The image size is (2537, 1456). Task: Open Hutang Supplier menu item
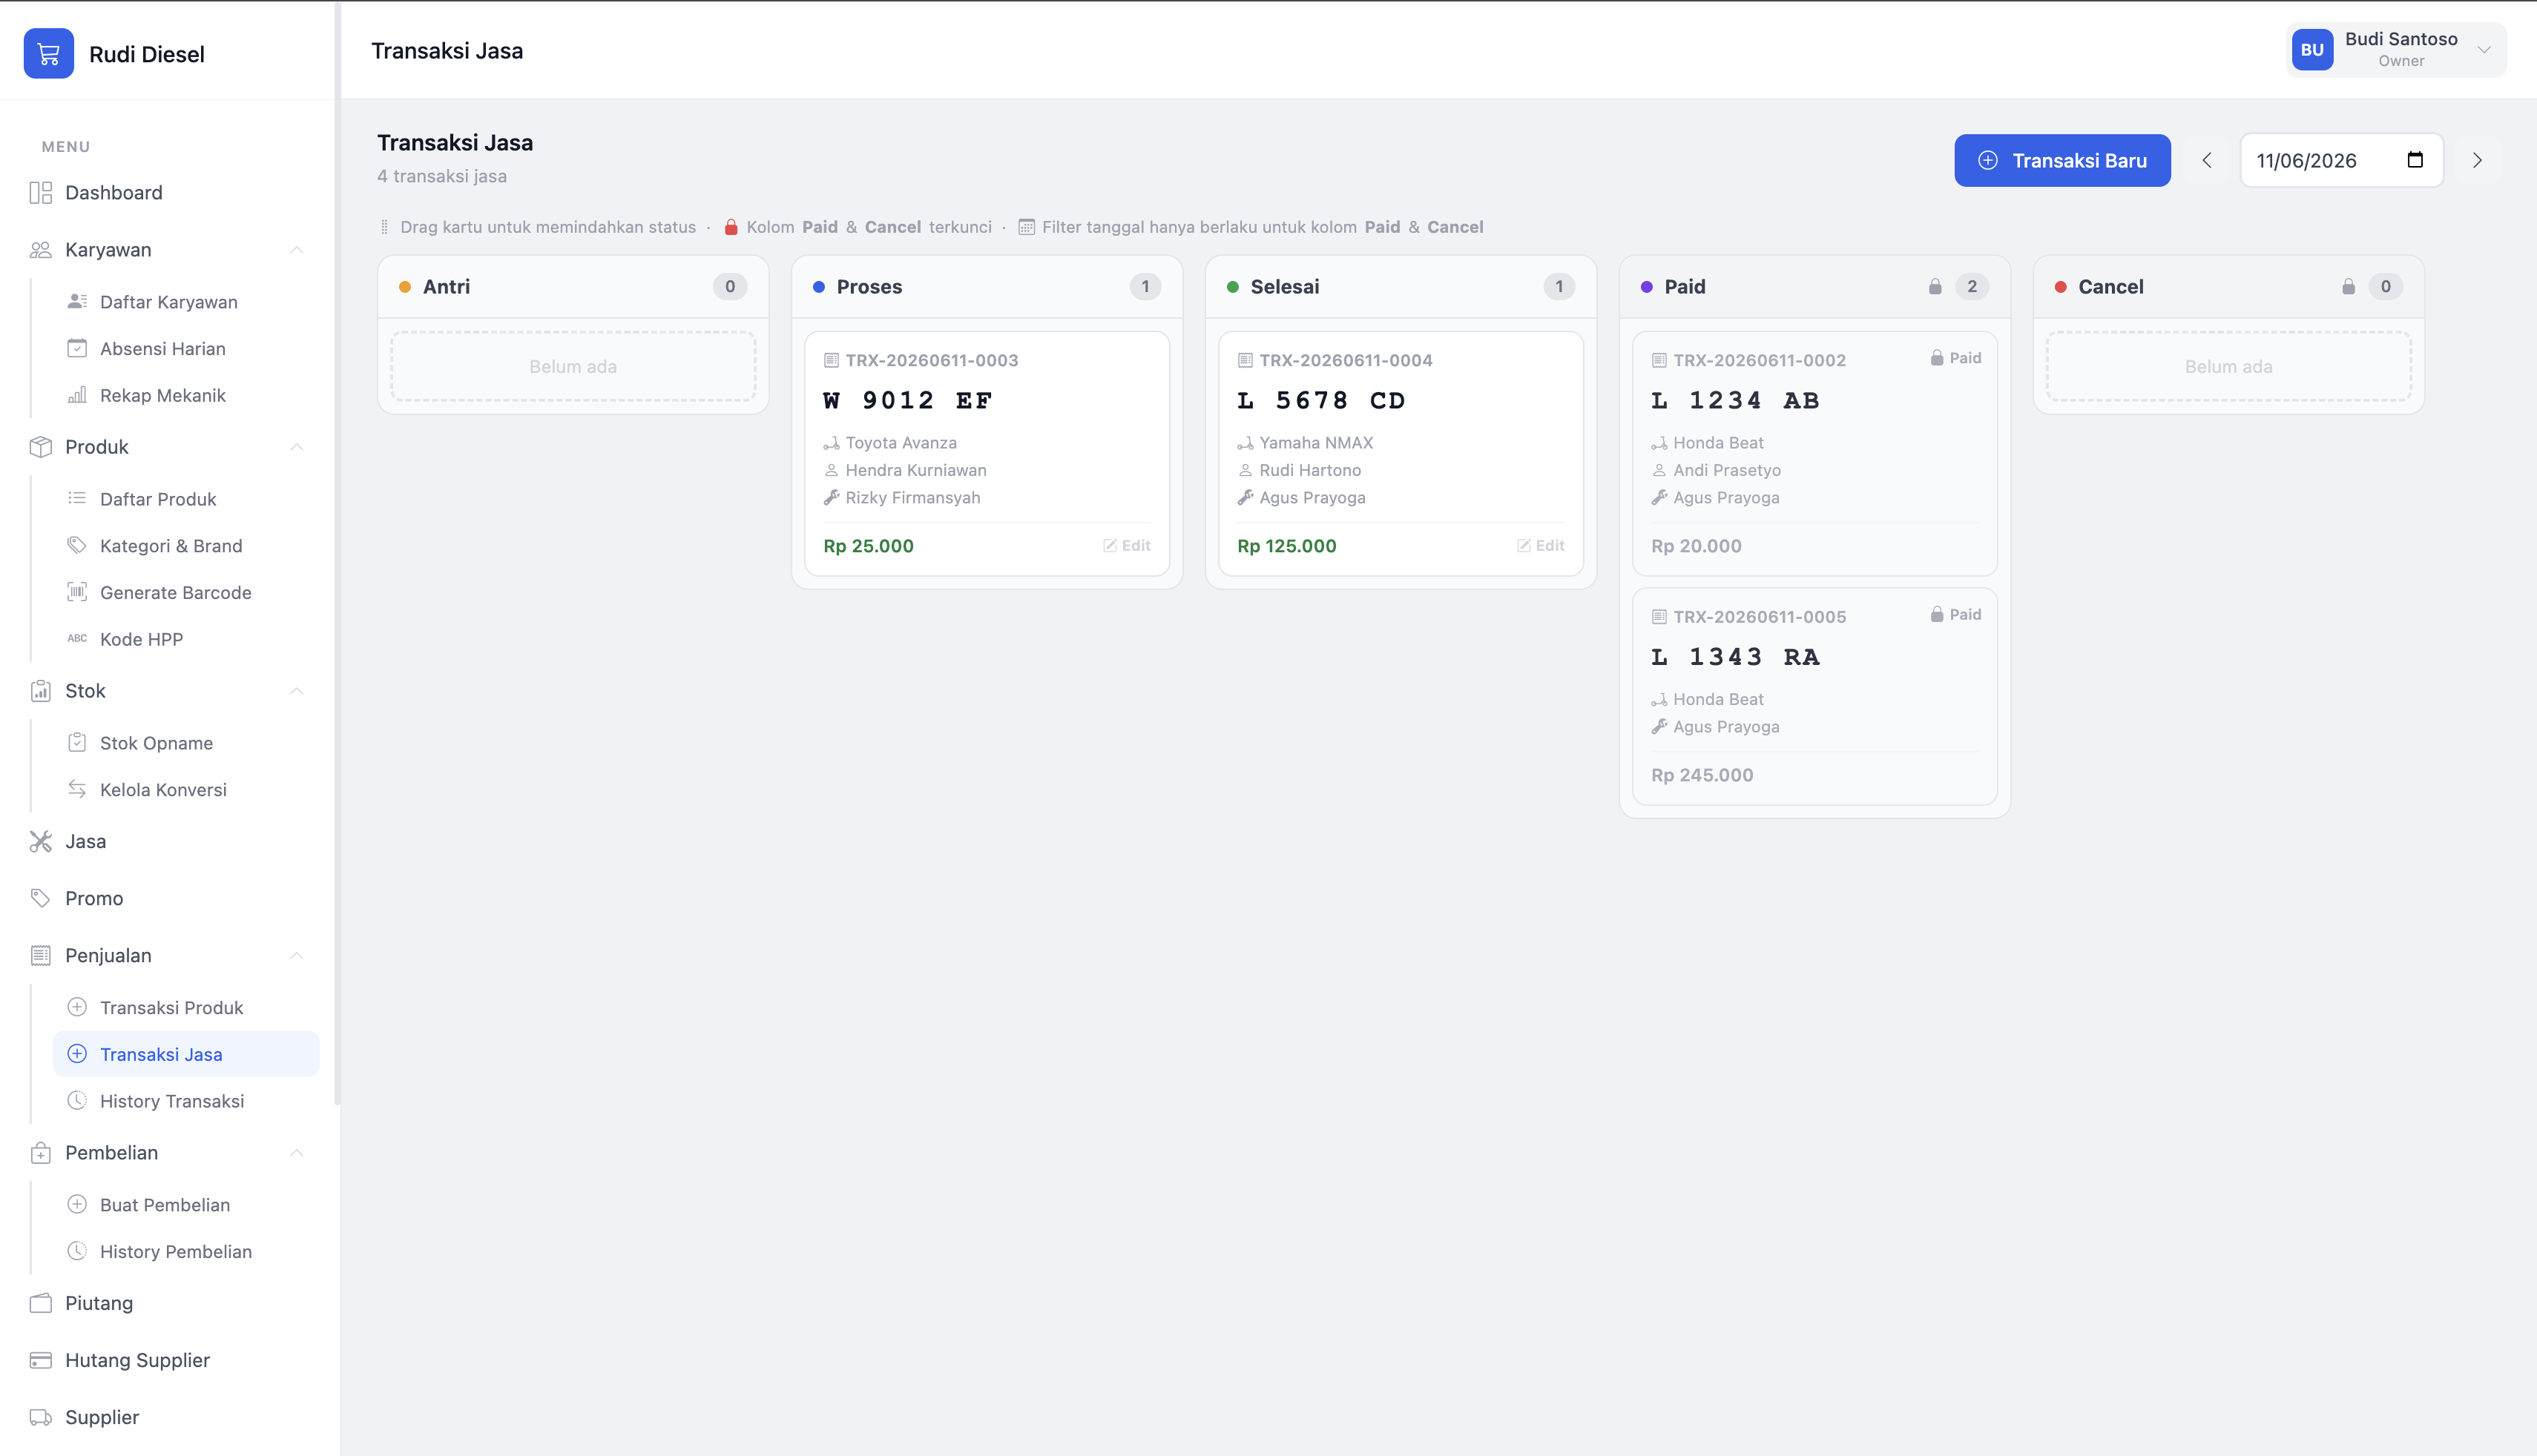168,1360
